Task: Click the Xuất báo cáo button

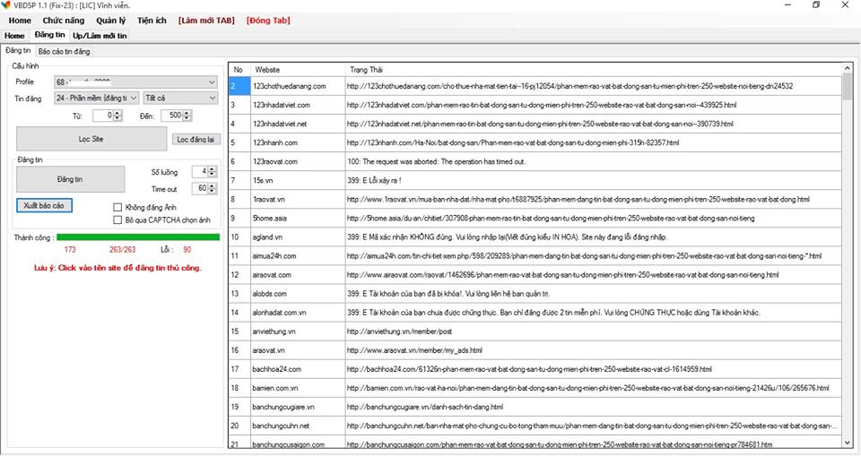Action: coord(44,205)
